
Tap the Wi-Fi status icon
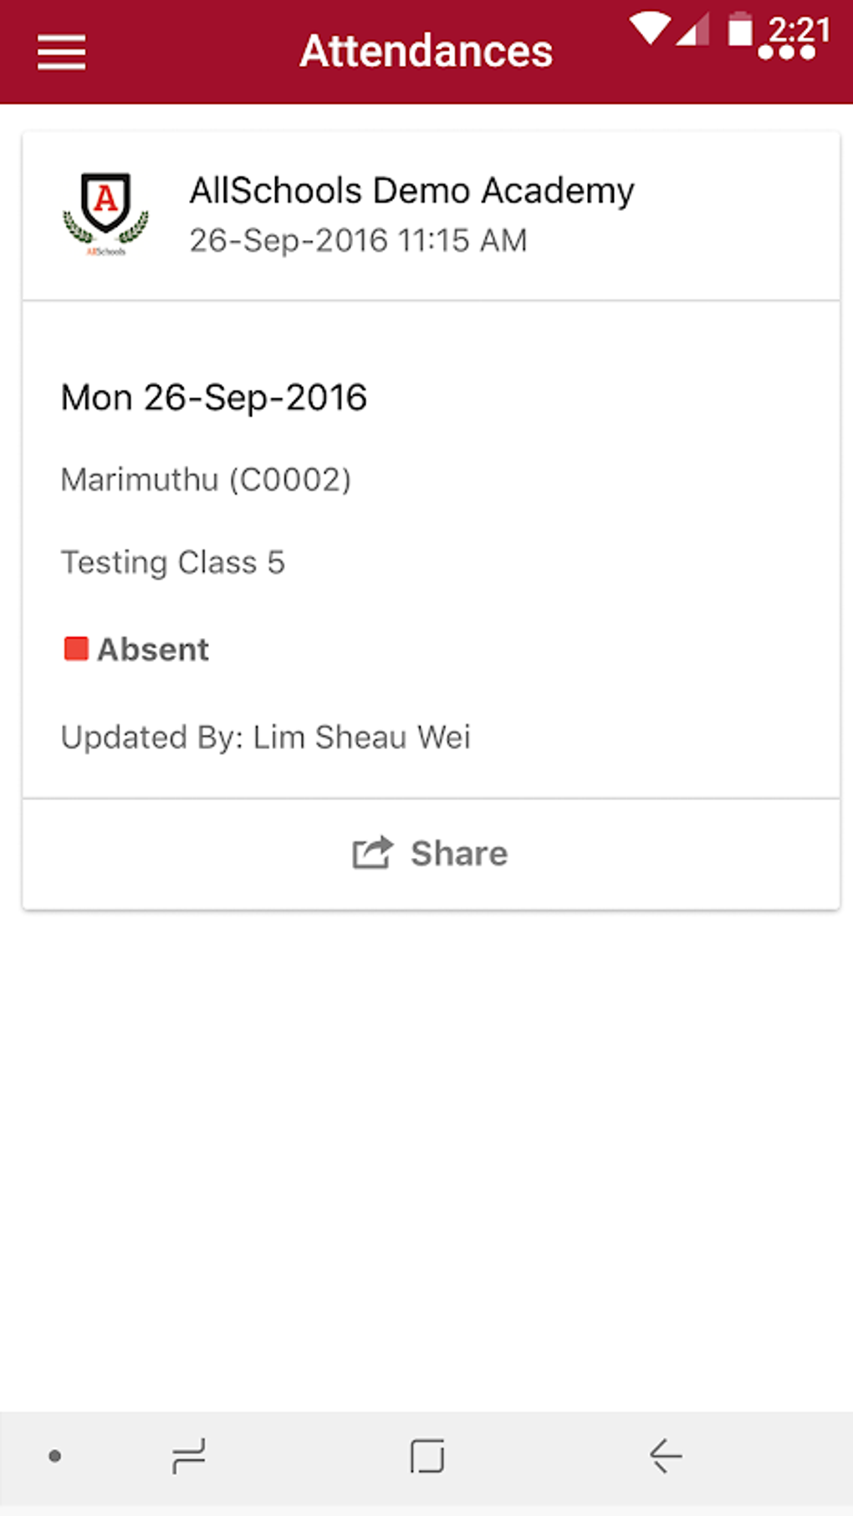click(649, 28)
